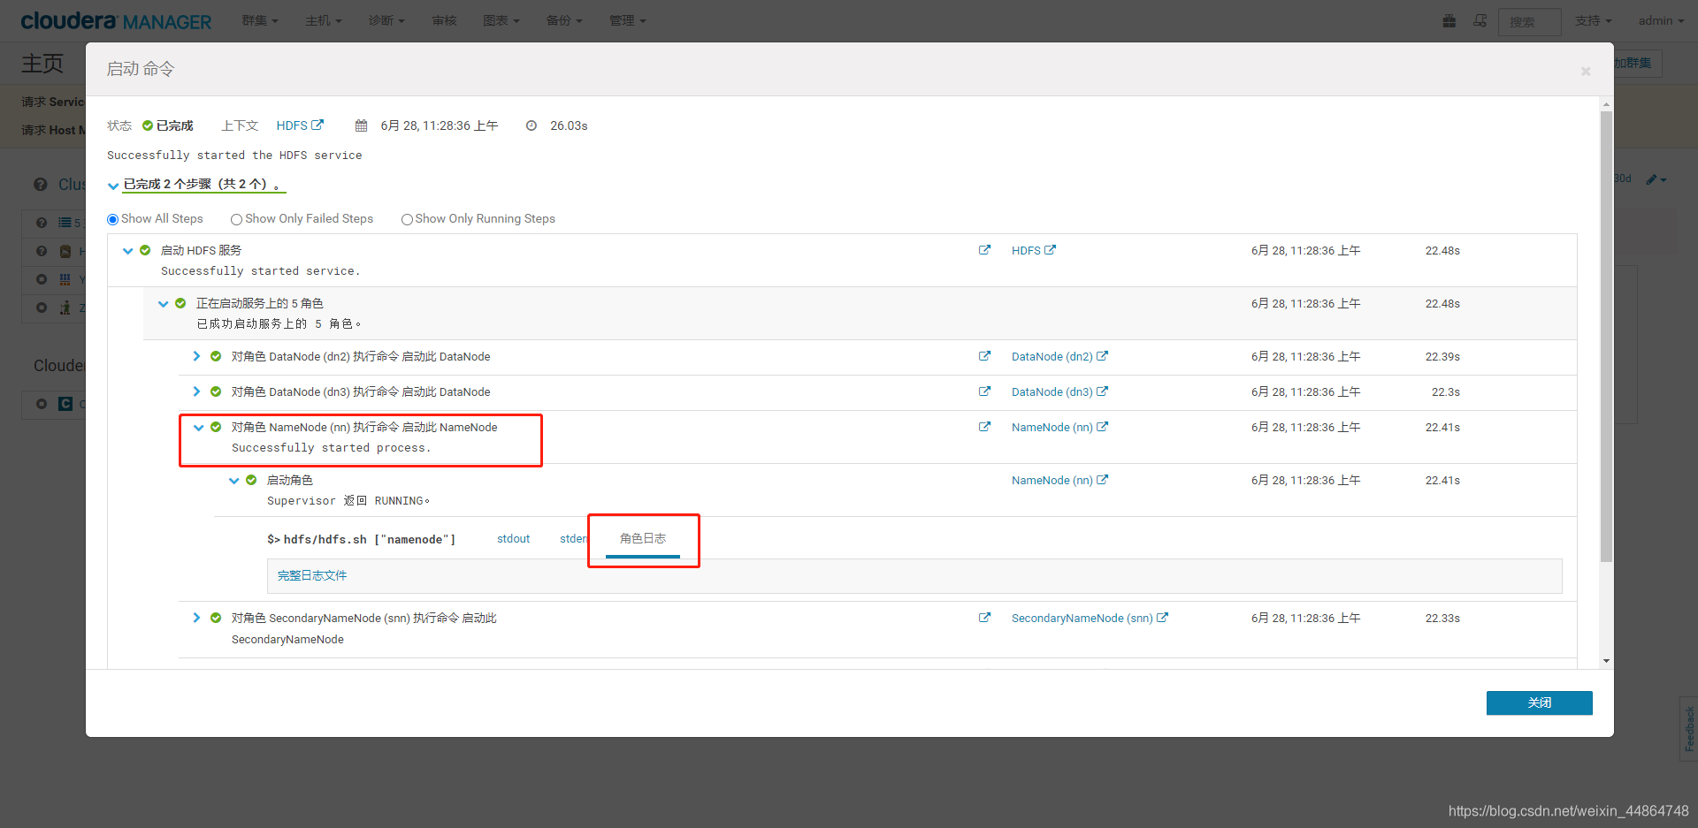Switch to the stdout tab
The height and width of the screenshot is (828, 1698).
(x=513, y=539)
